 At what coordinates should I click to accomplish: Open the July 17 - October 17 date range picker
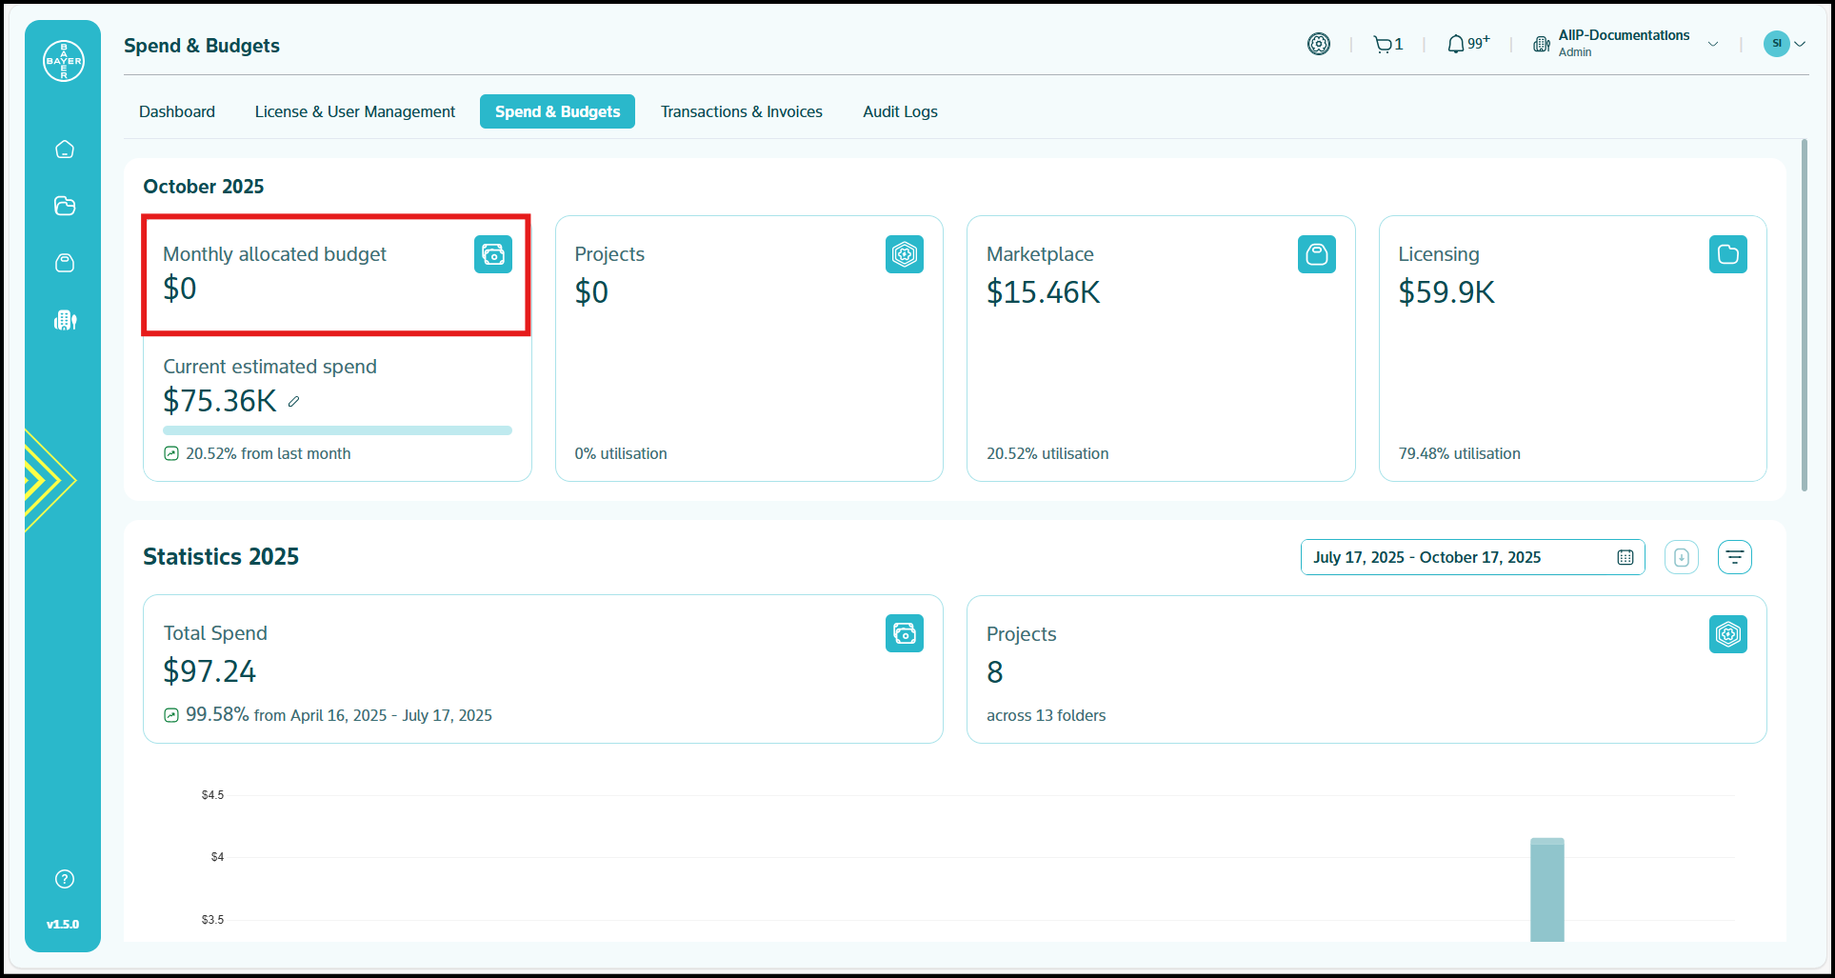(1471, 557)
